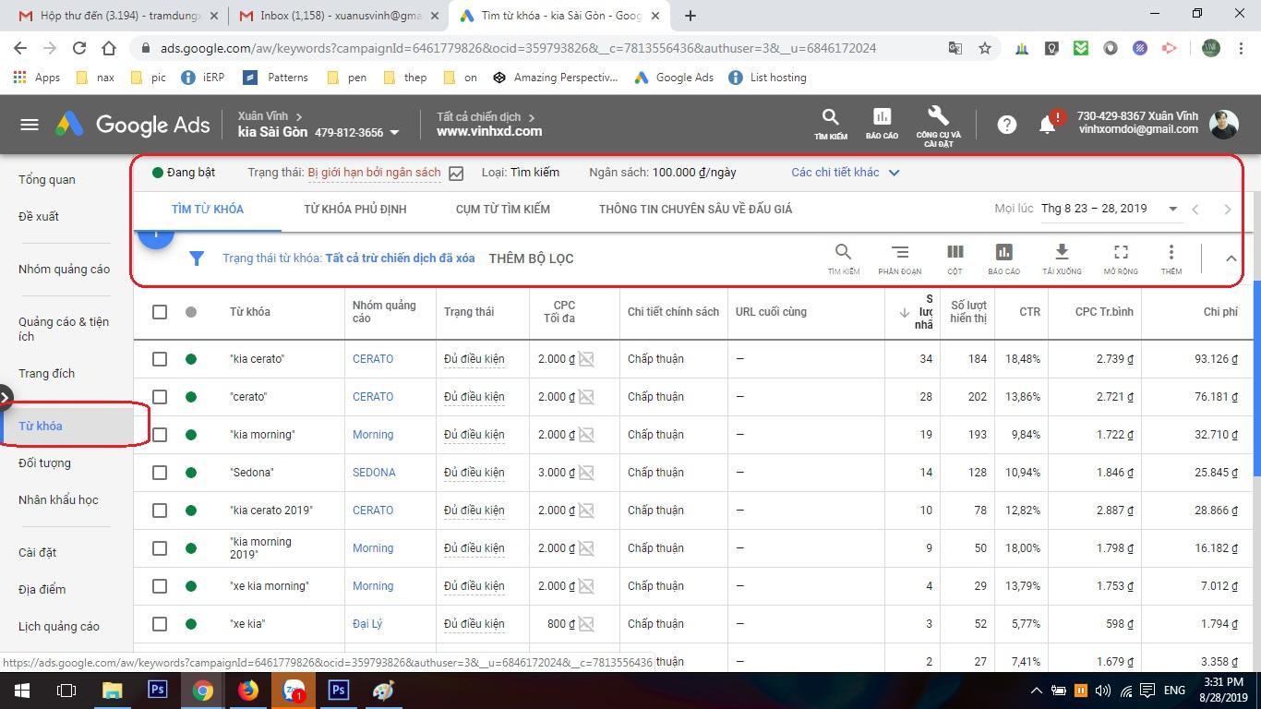This screenshot has height=709, width=1261.
Task: Toggle the select-all checkbox in table header
Action: (x=160, y=312)
